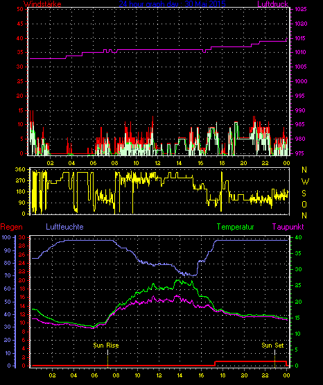Click the blue Luftfeuchte legend label

coord(64,227)
